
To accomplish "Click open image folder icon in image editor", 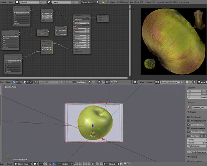I will [x=187, y=82].
